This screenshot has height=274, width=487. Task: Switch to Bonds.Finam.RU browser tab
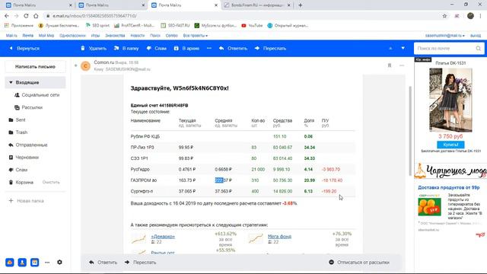tap(257, 5)
